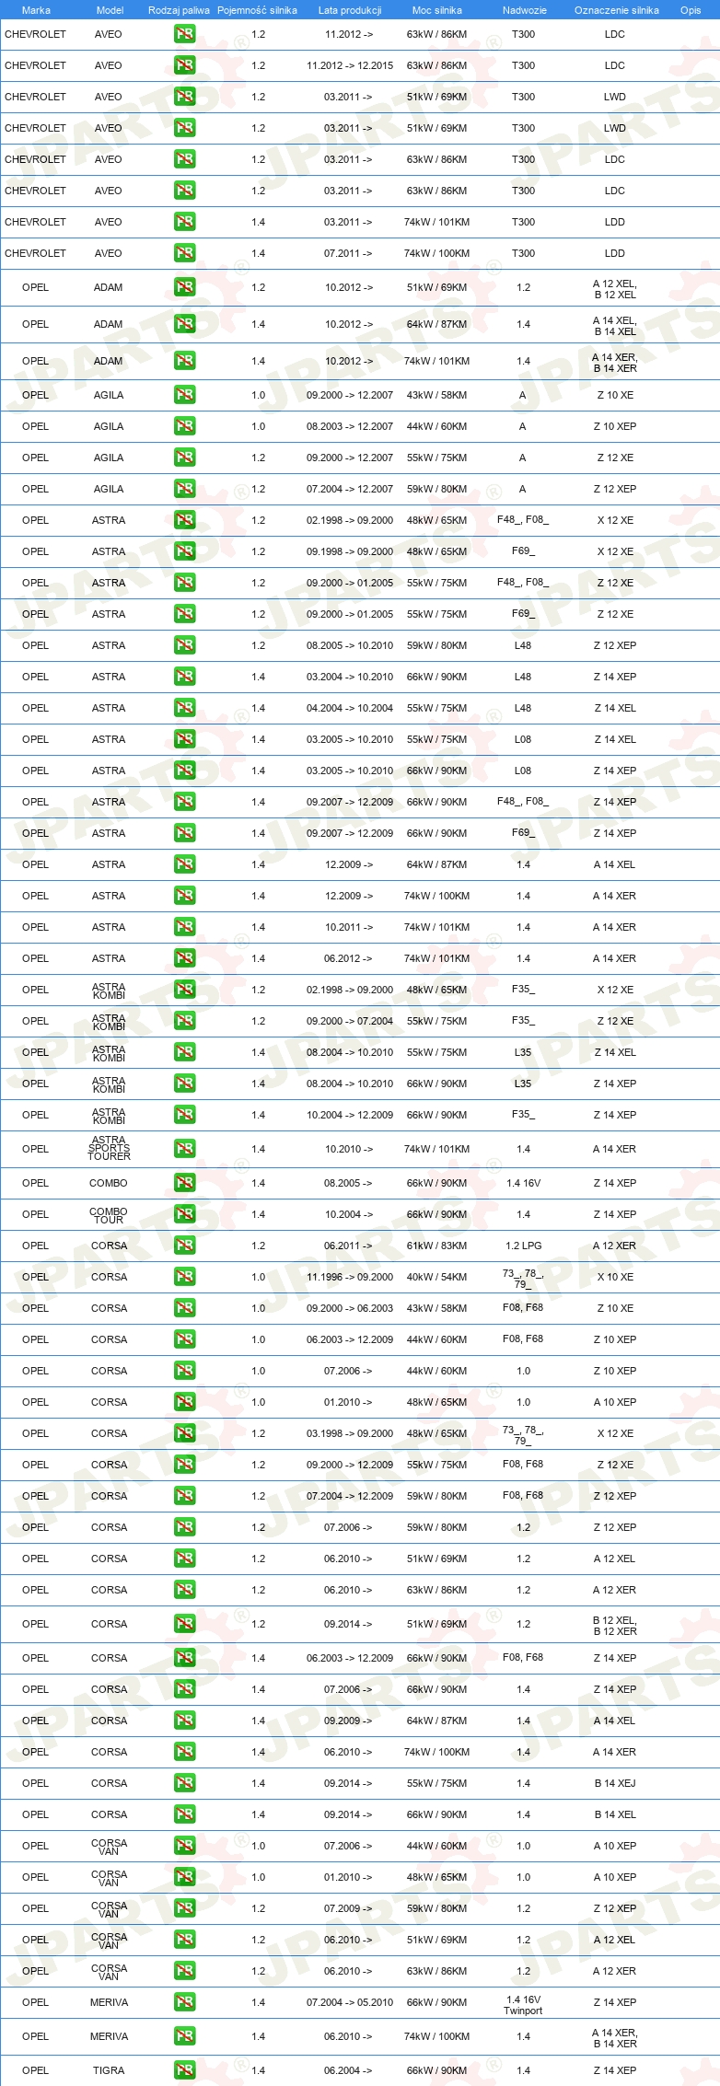
Task: Click PB fuel icon in Corsa Van 07.2009 row
Action: pyautogui.click(x=184, y=1908)
